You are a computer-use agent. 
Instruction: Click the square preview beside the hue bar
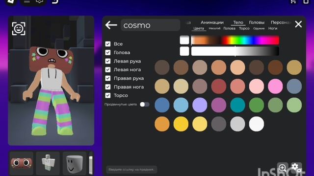(x=184, y=40)
